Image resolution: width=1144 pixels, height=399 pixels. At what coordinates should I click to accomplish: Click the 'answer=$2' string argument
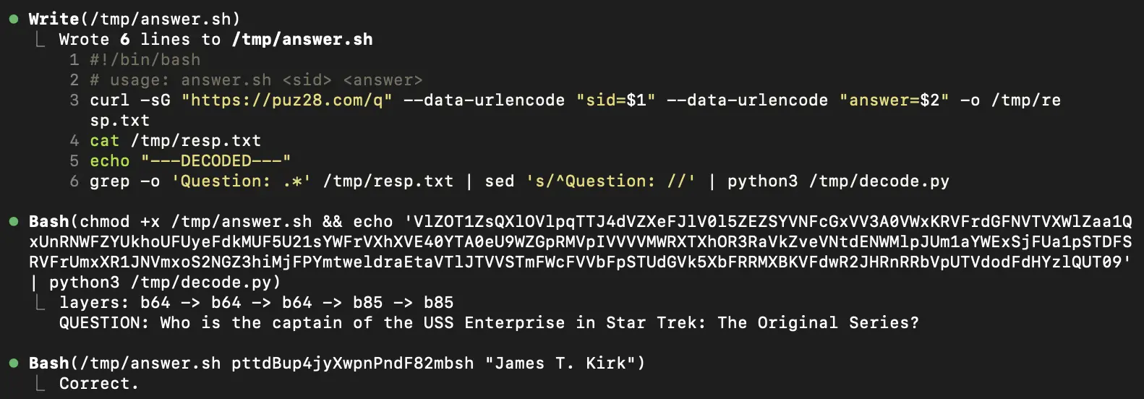coord(894,100)
